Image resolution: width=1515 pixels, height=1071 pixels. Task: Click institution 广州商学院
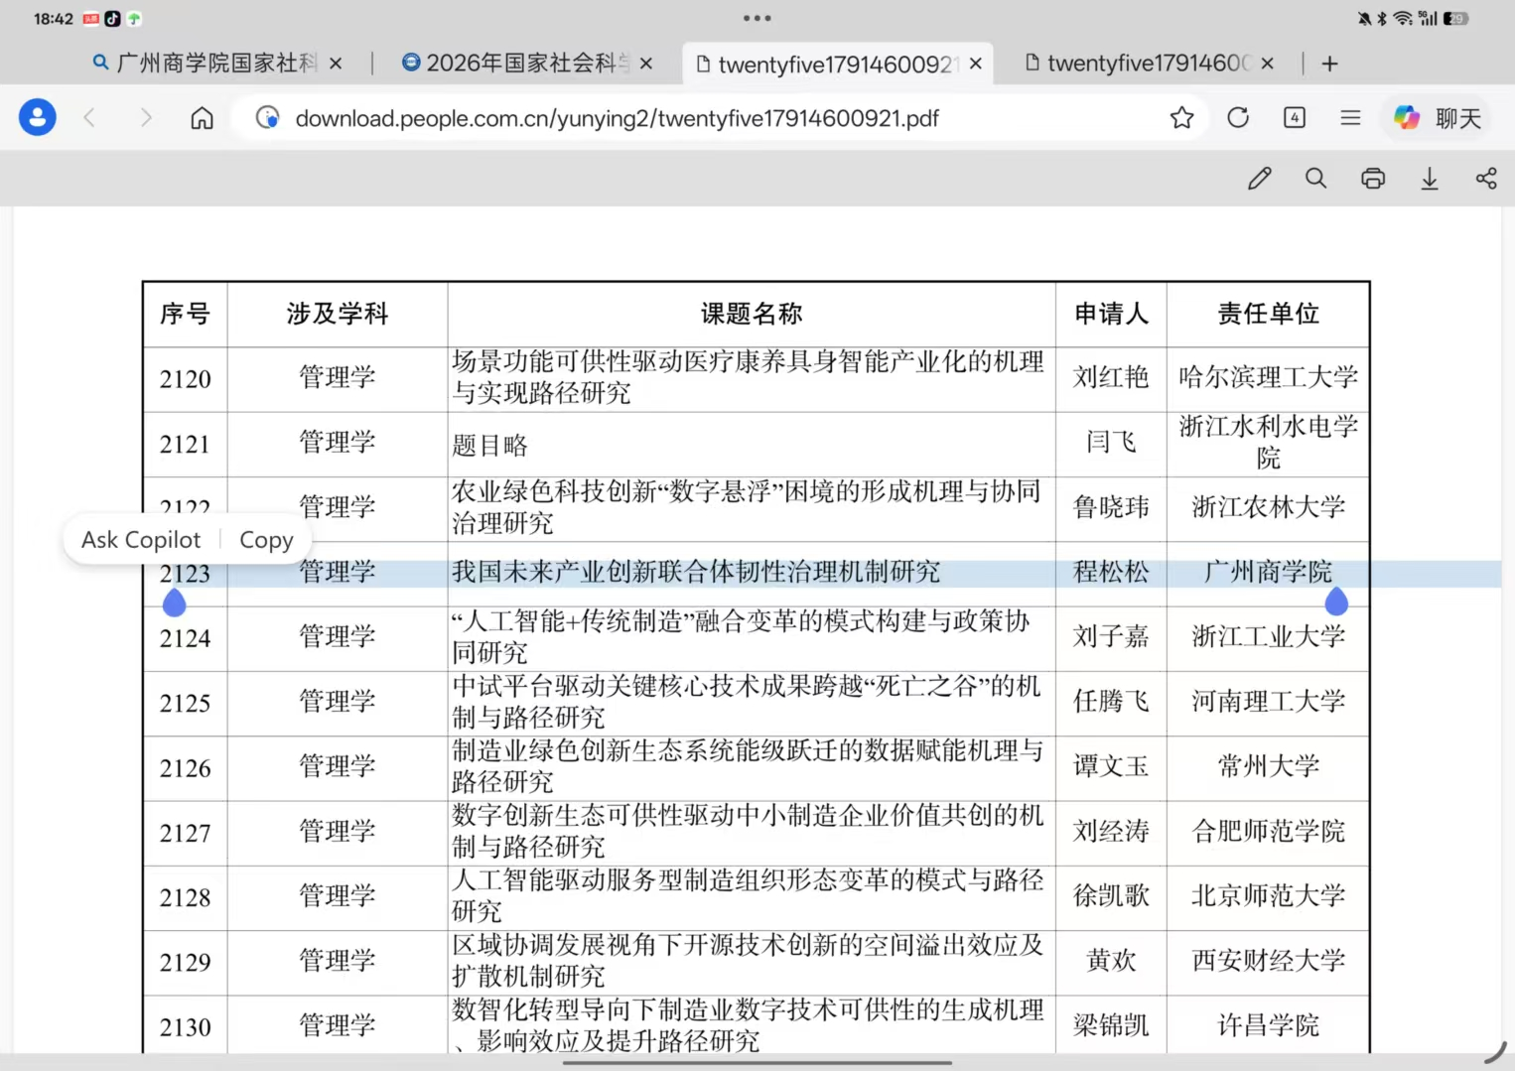point(1268,572)
